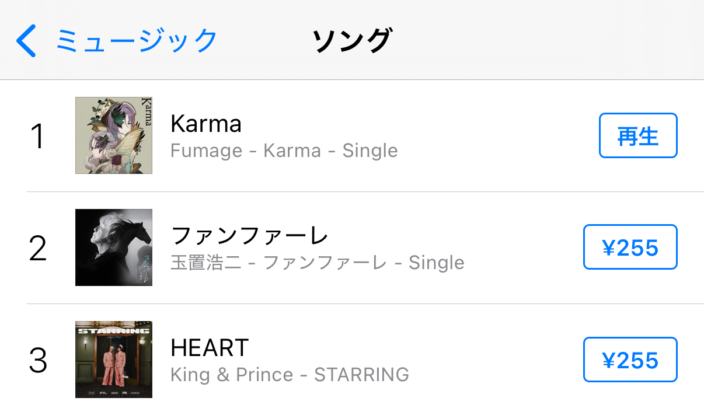Buy ファンファーレ with its ¥255 button
The width and height of the screenshot is (704, 415).
[630, 247]
